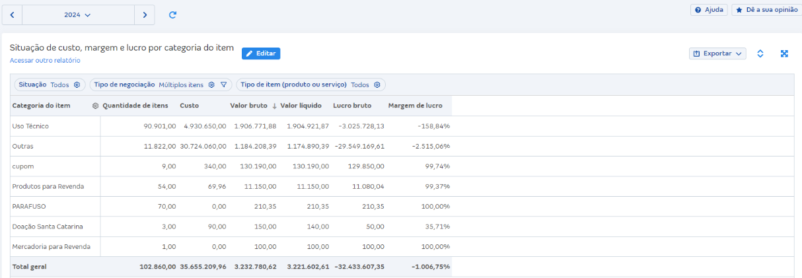Sort by the Margem de lucro column header
The height and width of the screenshot is (278, 802).
[415, 106]
